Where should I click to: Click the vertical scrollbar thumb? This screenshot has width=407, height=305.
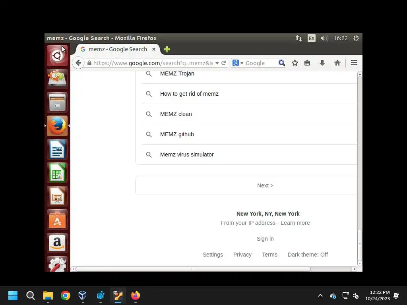(359, 245)
